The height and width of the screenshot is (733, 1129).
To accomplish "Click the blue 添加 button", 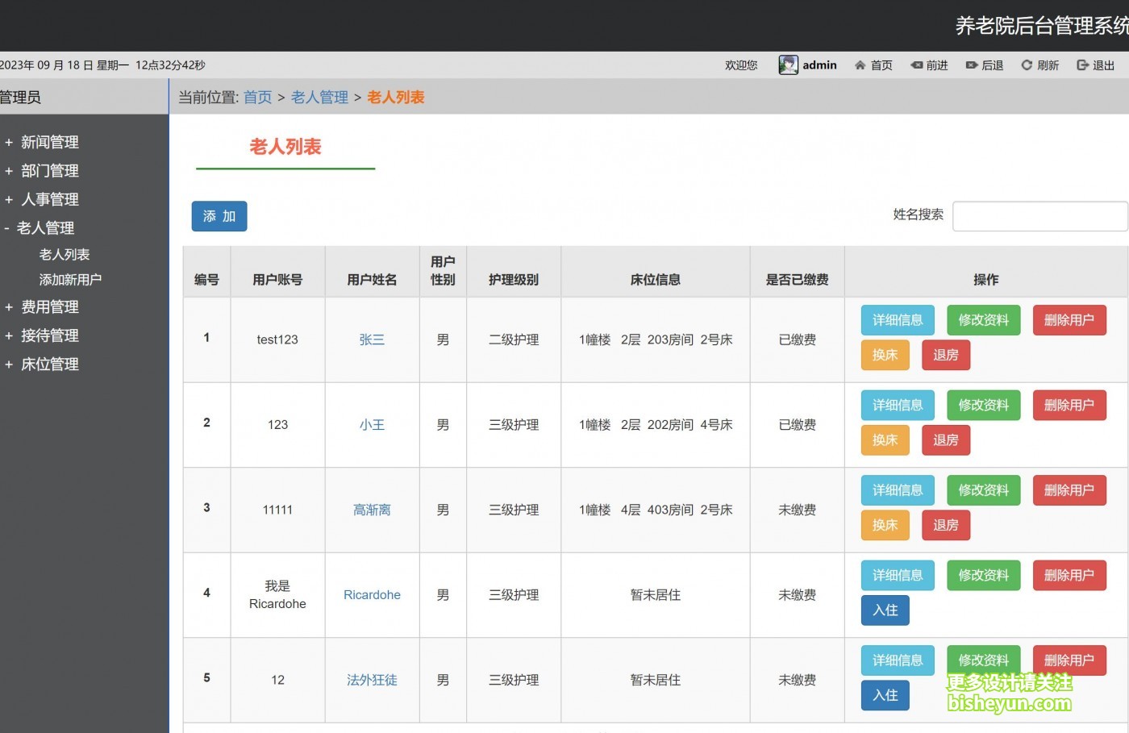I will pos(219,216).
